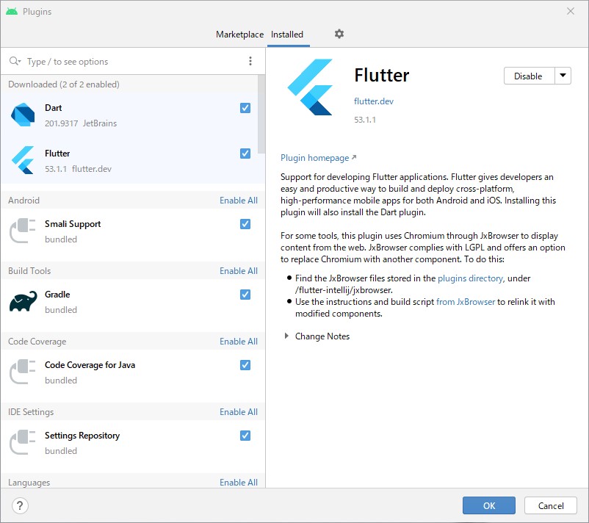
Task: Uncheck the Dart plugin checkbox
Action: 245,108
